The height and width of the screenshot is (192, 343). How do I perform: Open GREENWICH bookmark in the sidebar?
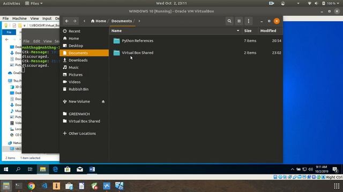pyautogui.click(x=84, y=114)
